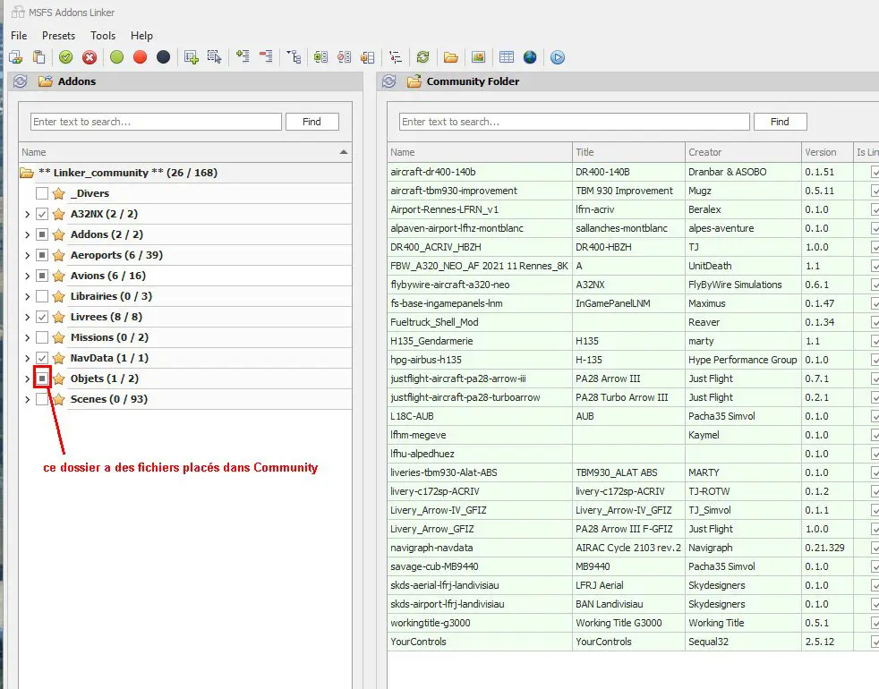The height and width of the screenshot is (689, 879).
Task: Expand the Livrees tree node
Action: coord(27,317)
